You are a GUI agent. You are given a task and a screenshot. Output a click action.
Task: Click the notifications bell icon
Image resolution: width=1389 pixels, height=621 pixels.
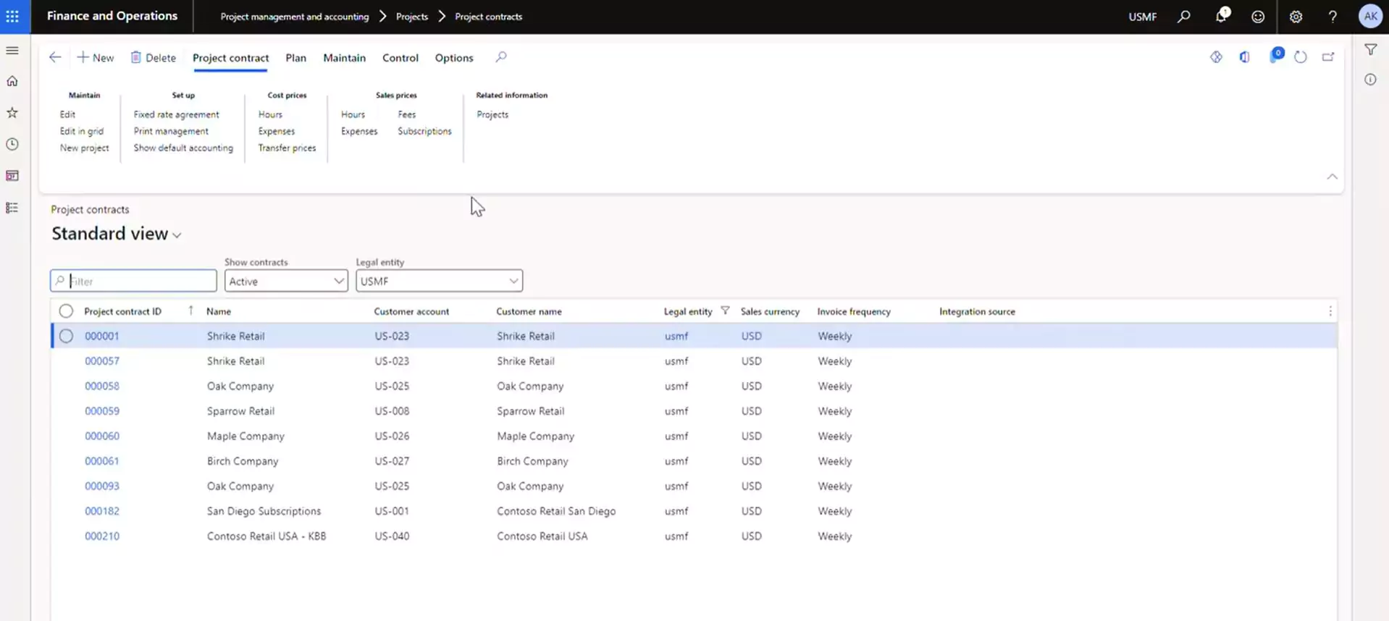point(1221,16)
